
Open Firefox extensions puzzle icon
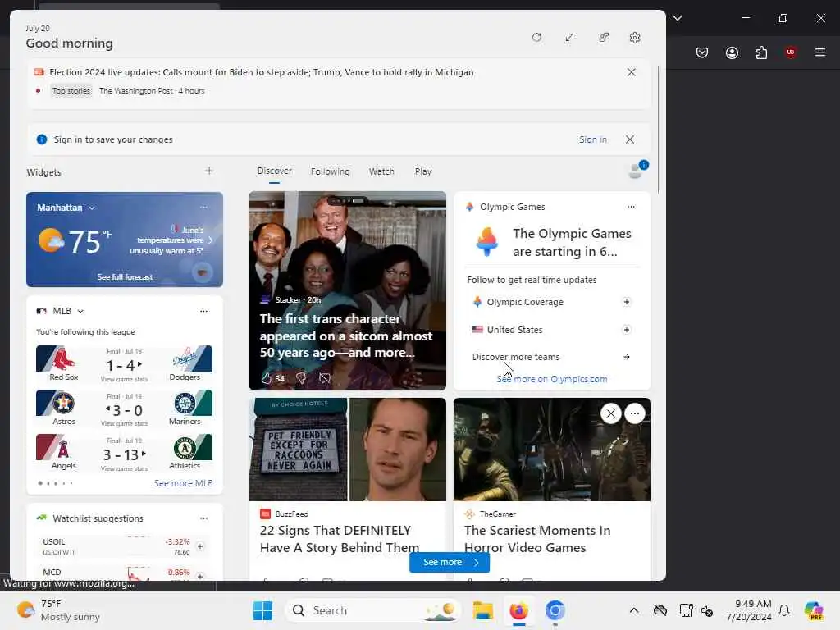click(761, 52)
